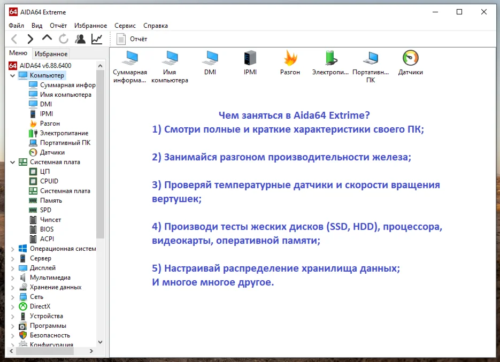The image size is (500, 362).
Task: Click the graph icon in the toolbar
Action: click(97, 38)
